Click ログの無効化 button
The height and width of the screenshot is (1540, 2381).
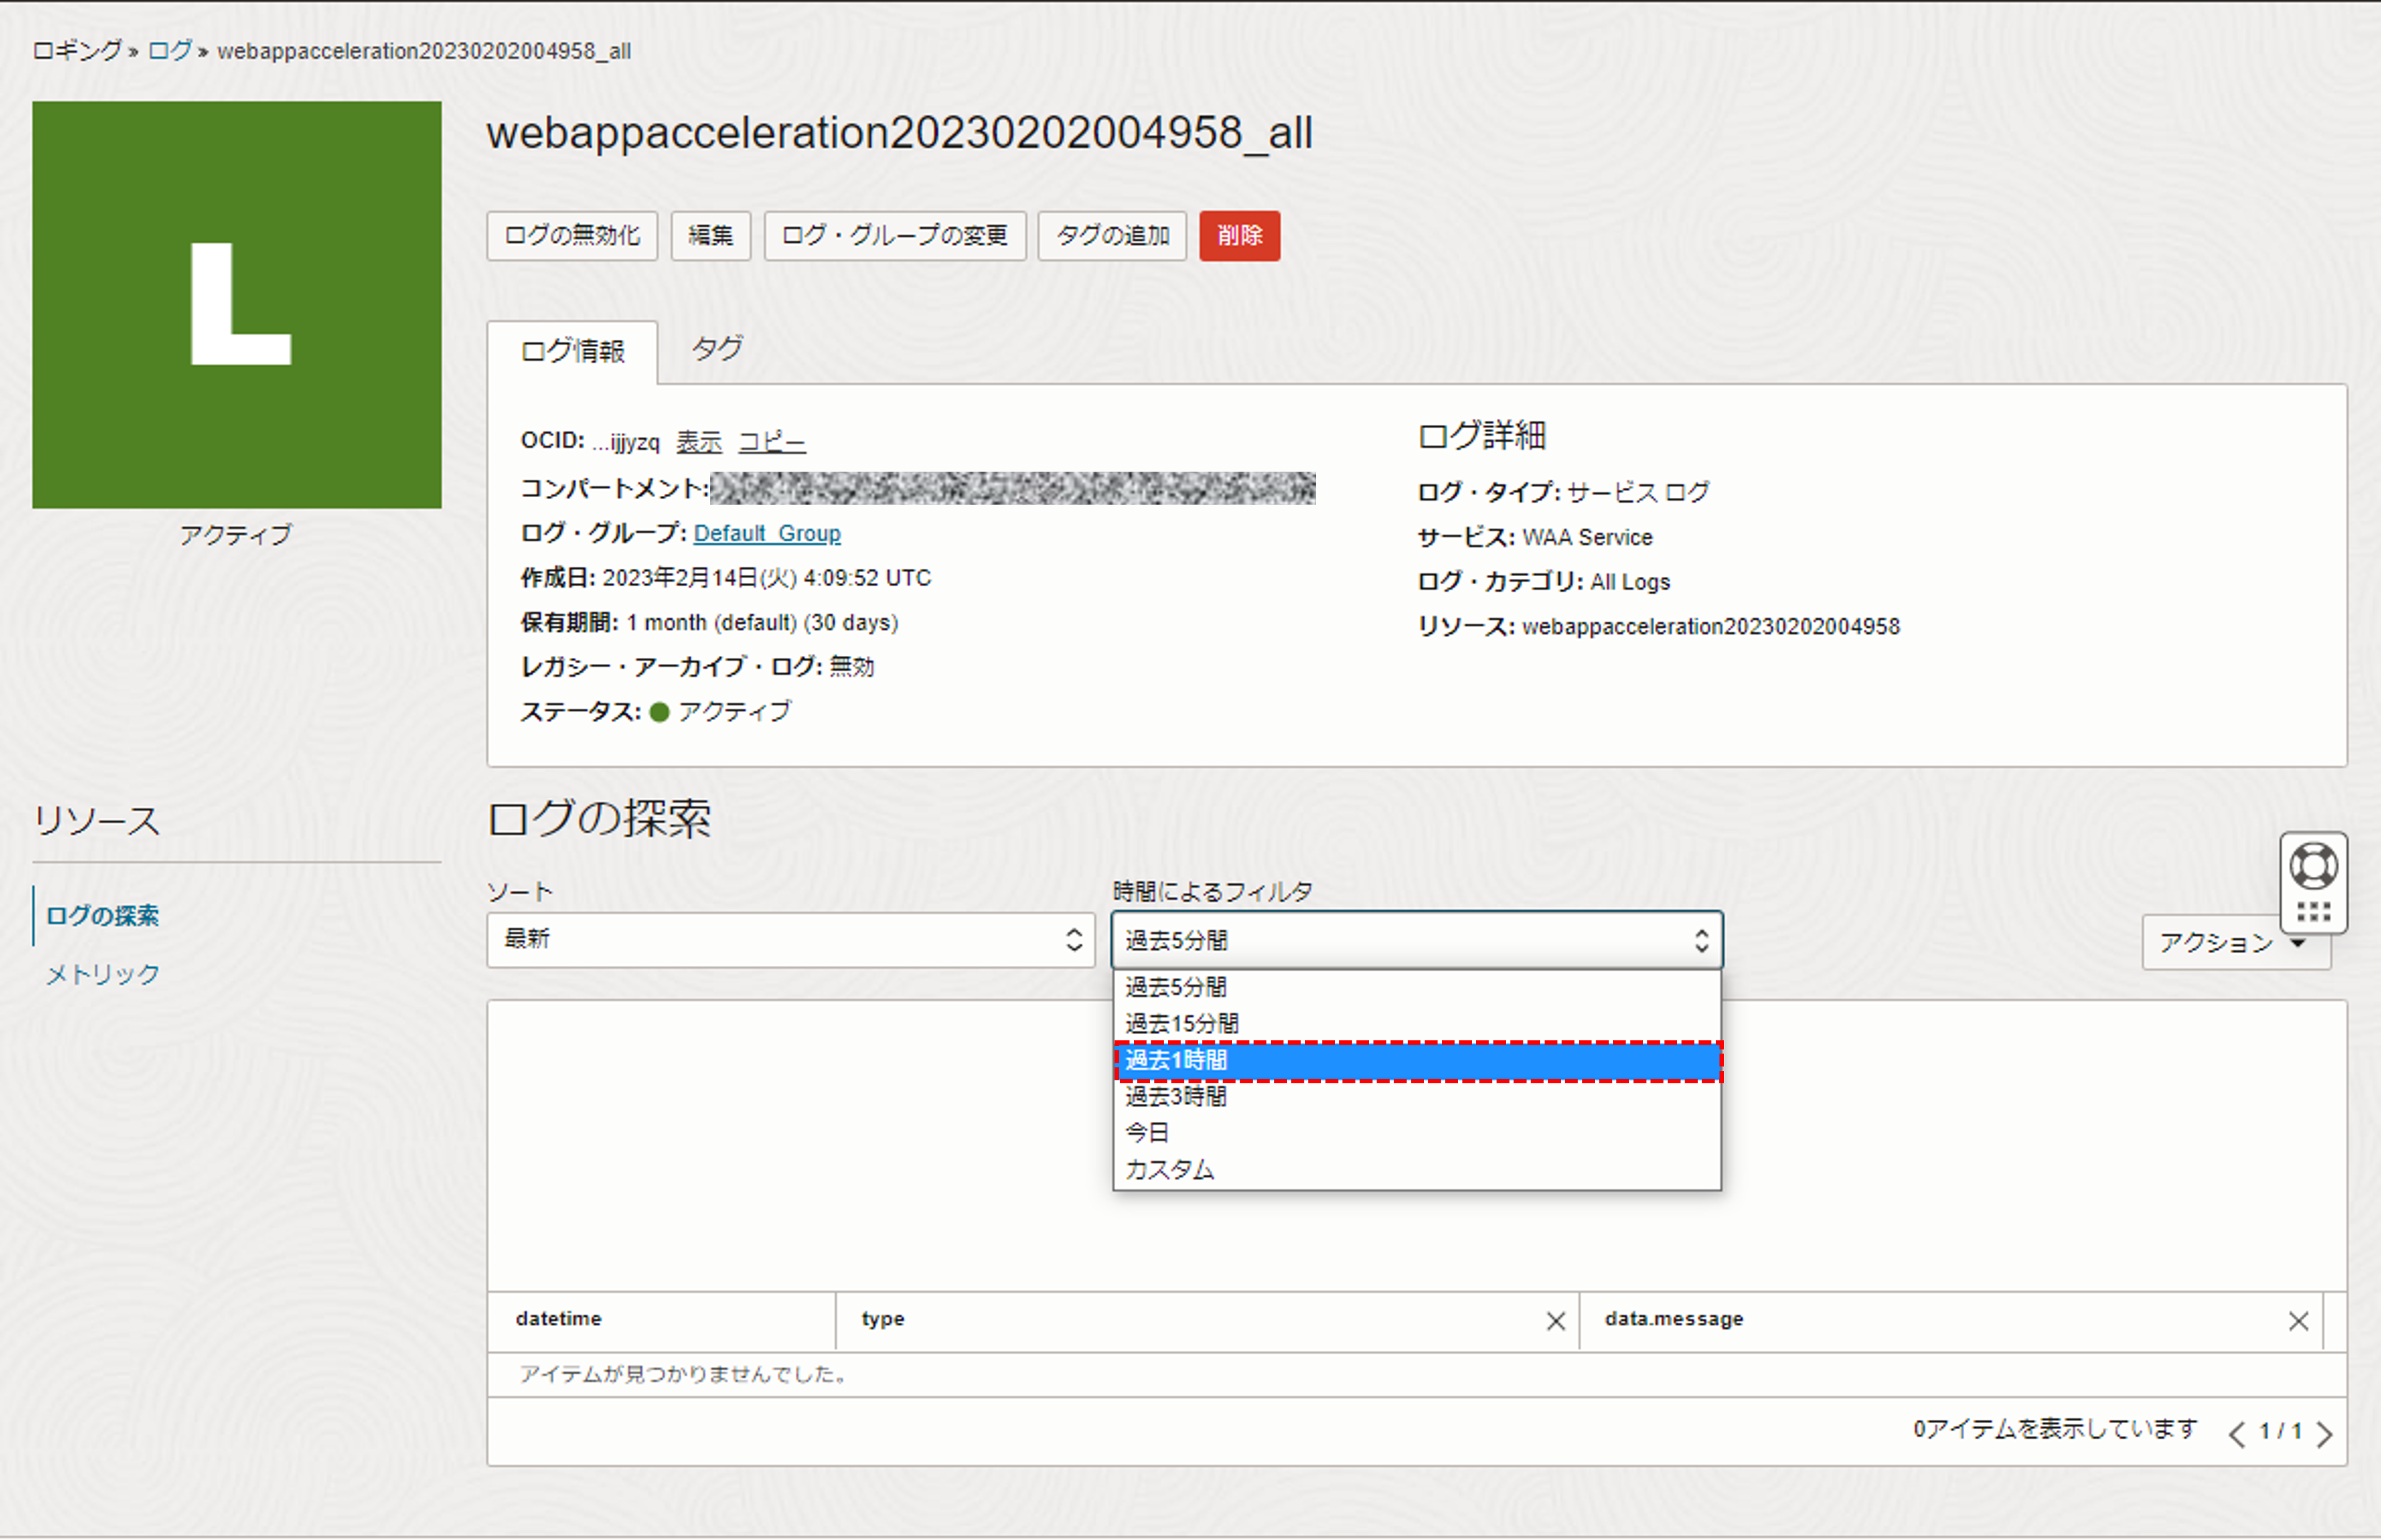click(x=572, y=236)
